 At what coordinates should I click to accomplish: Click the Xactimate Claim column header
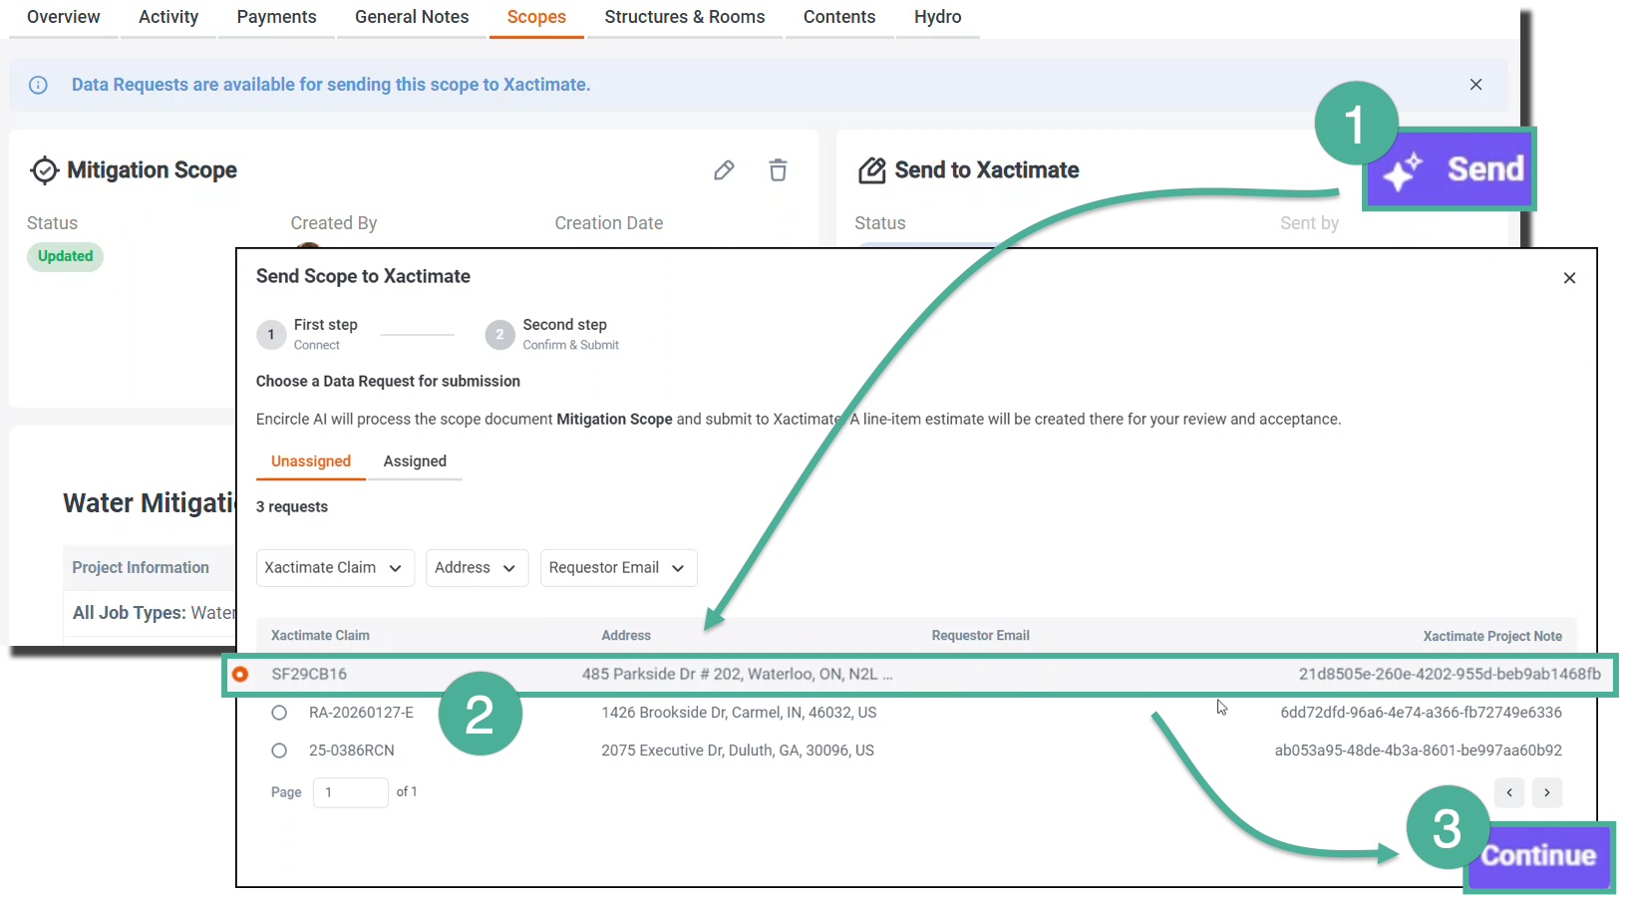click(320, 636)
